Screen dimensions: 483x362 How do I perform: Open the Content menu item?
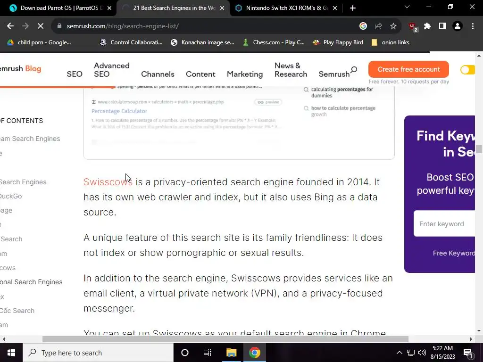(x=200, y=74)
